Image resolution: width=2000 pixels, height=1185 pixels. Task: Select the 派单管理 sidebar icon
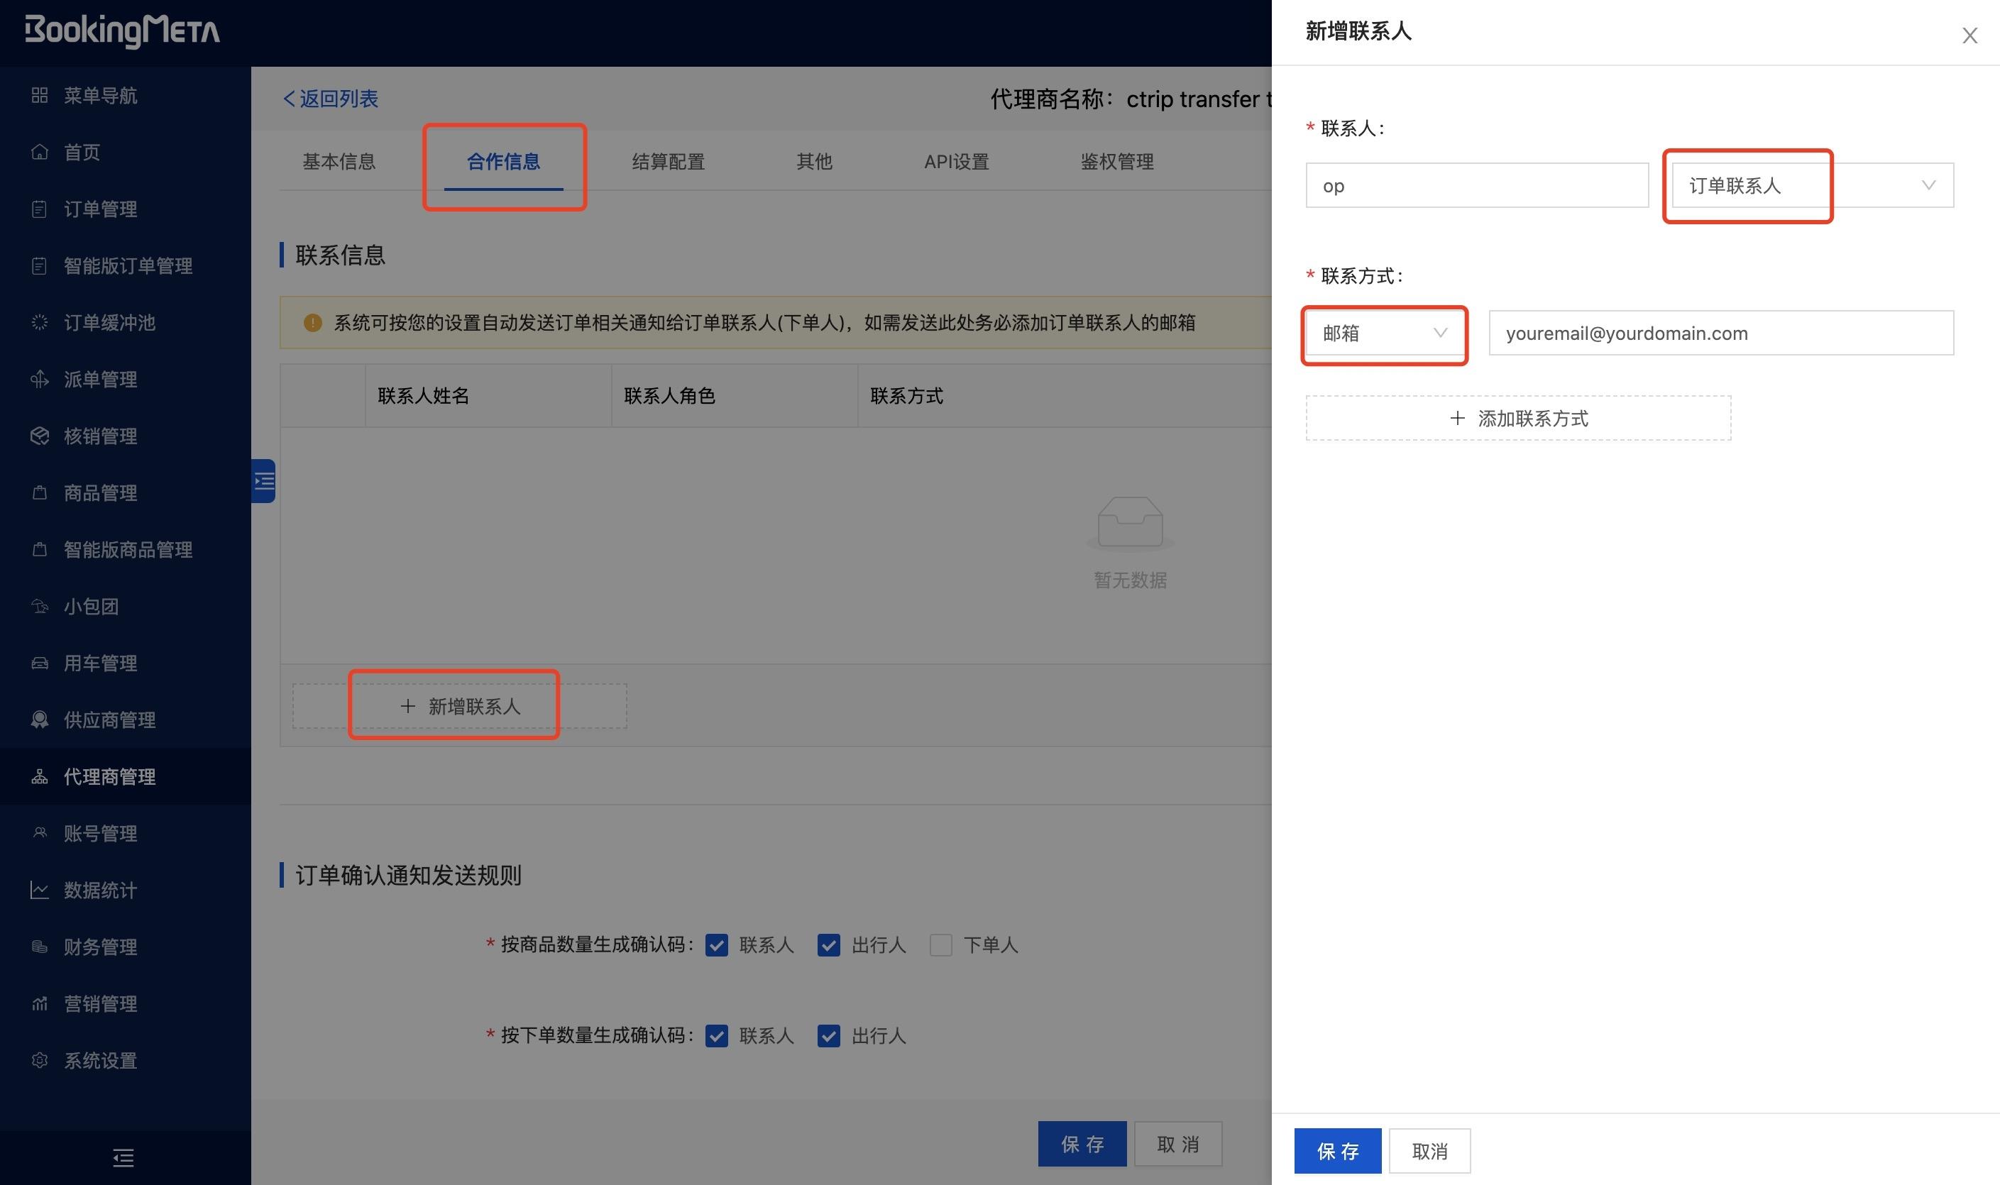coord(101,378)
